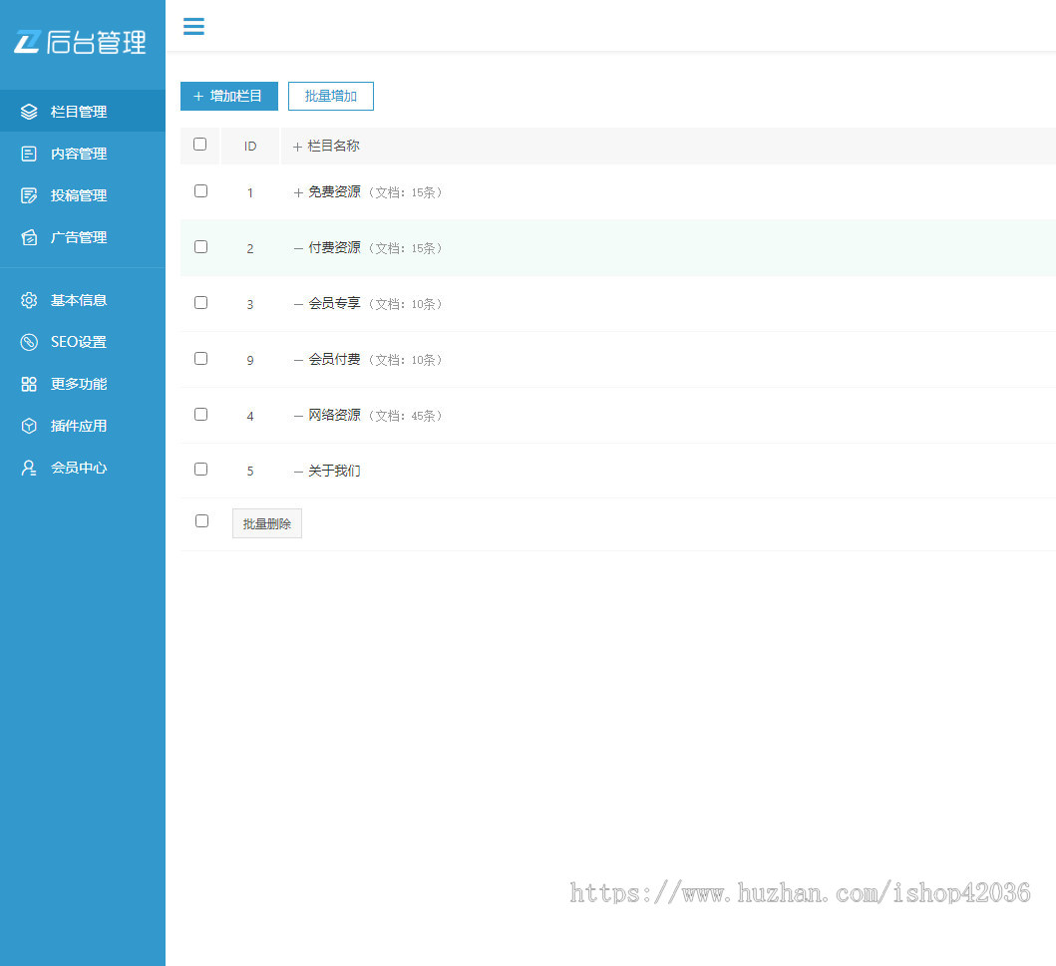
Task: Expand all columns via 栏目名称 header plus
Action: point(297,147)
